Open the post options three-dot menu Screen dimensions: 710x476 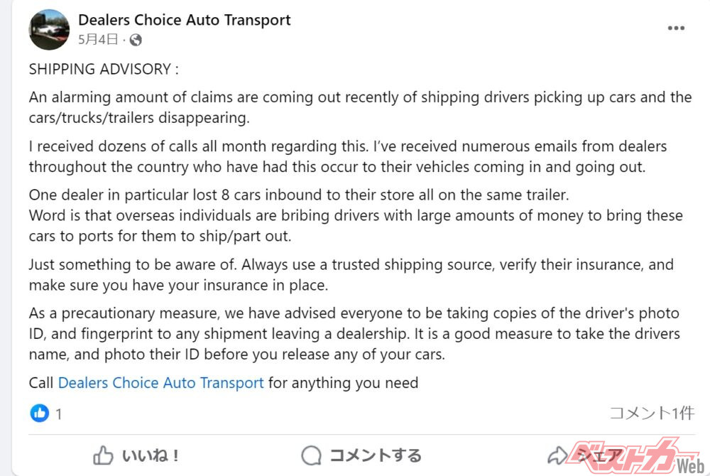click(676, 28)
